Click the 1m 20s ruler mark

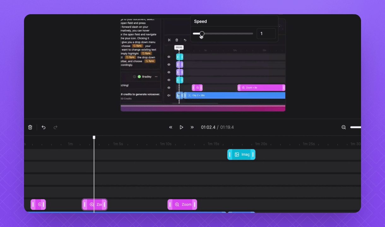tap(261, 144)
